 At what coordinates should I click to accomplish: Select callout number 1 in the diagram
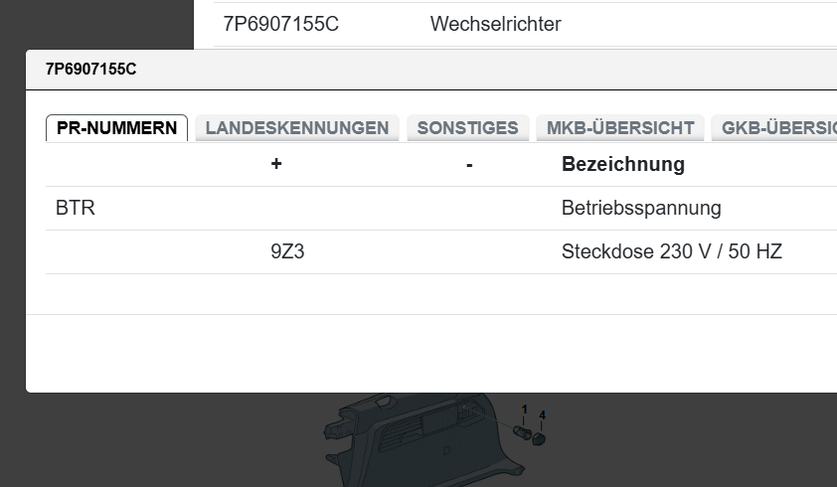525,408
